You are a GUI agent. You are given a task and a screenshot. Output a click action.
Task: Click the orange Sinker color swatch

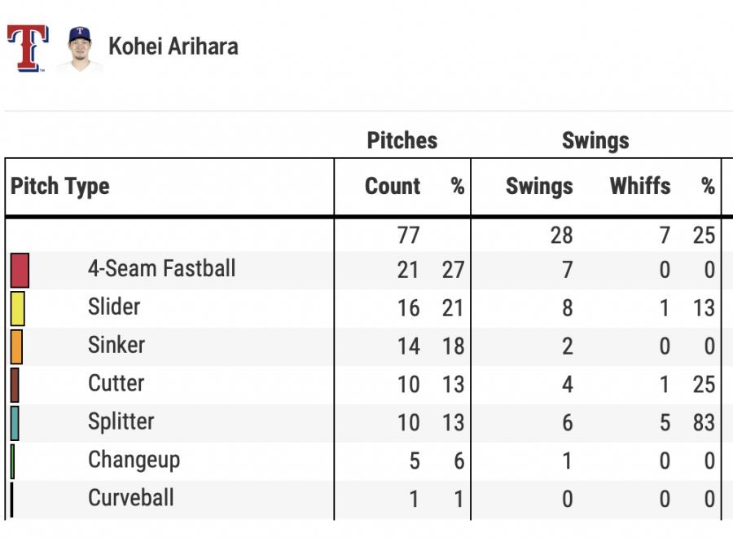(16, 346)
